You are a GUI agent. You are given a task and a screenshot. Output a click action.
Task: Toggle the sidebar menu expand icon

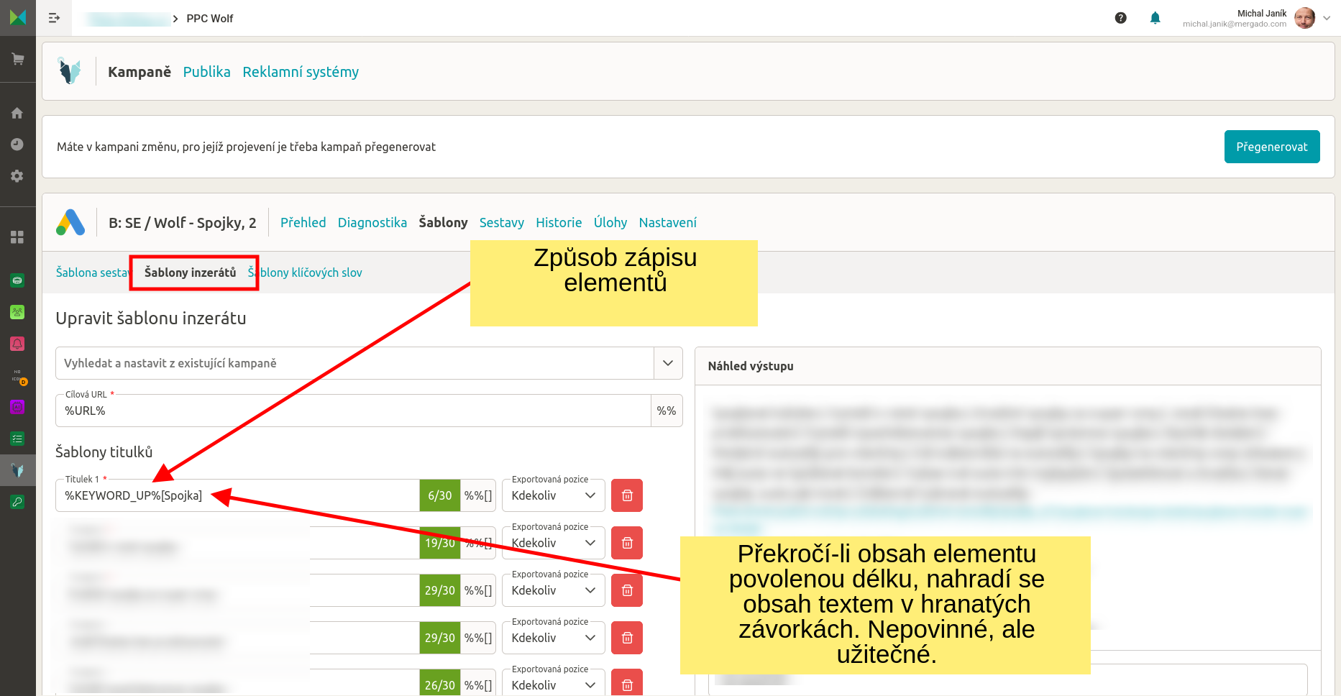[x=54, y=18]
